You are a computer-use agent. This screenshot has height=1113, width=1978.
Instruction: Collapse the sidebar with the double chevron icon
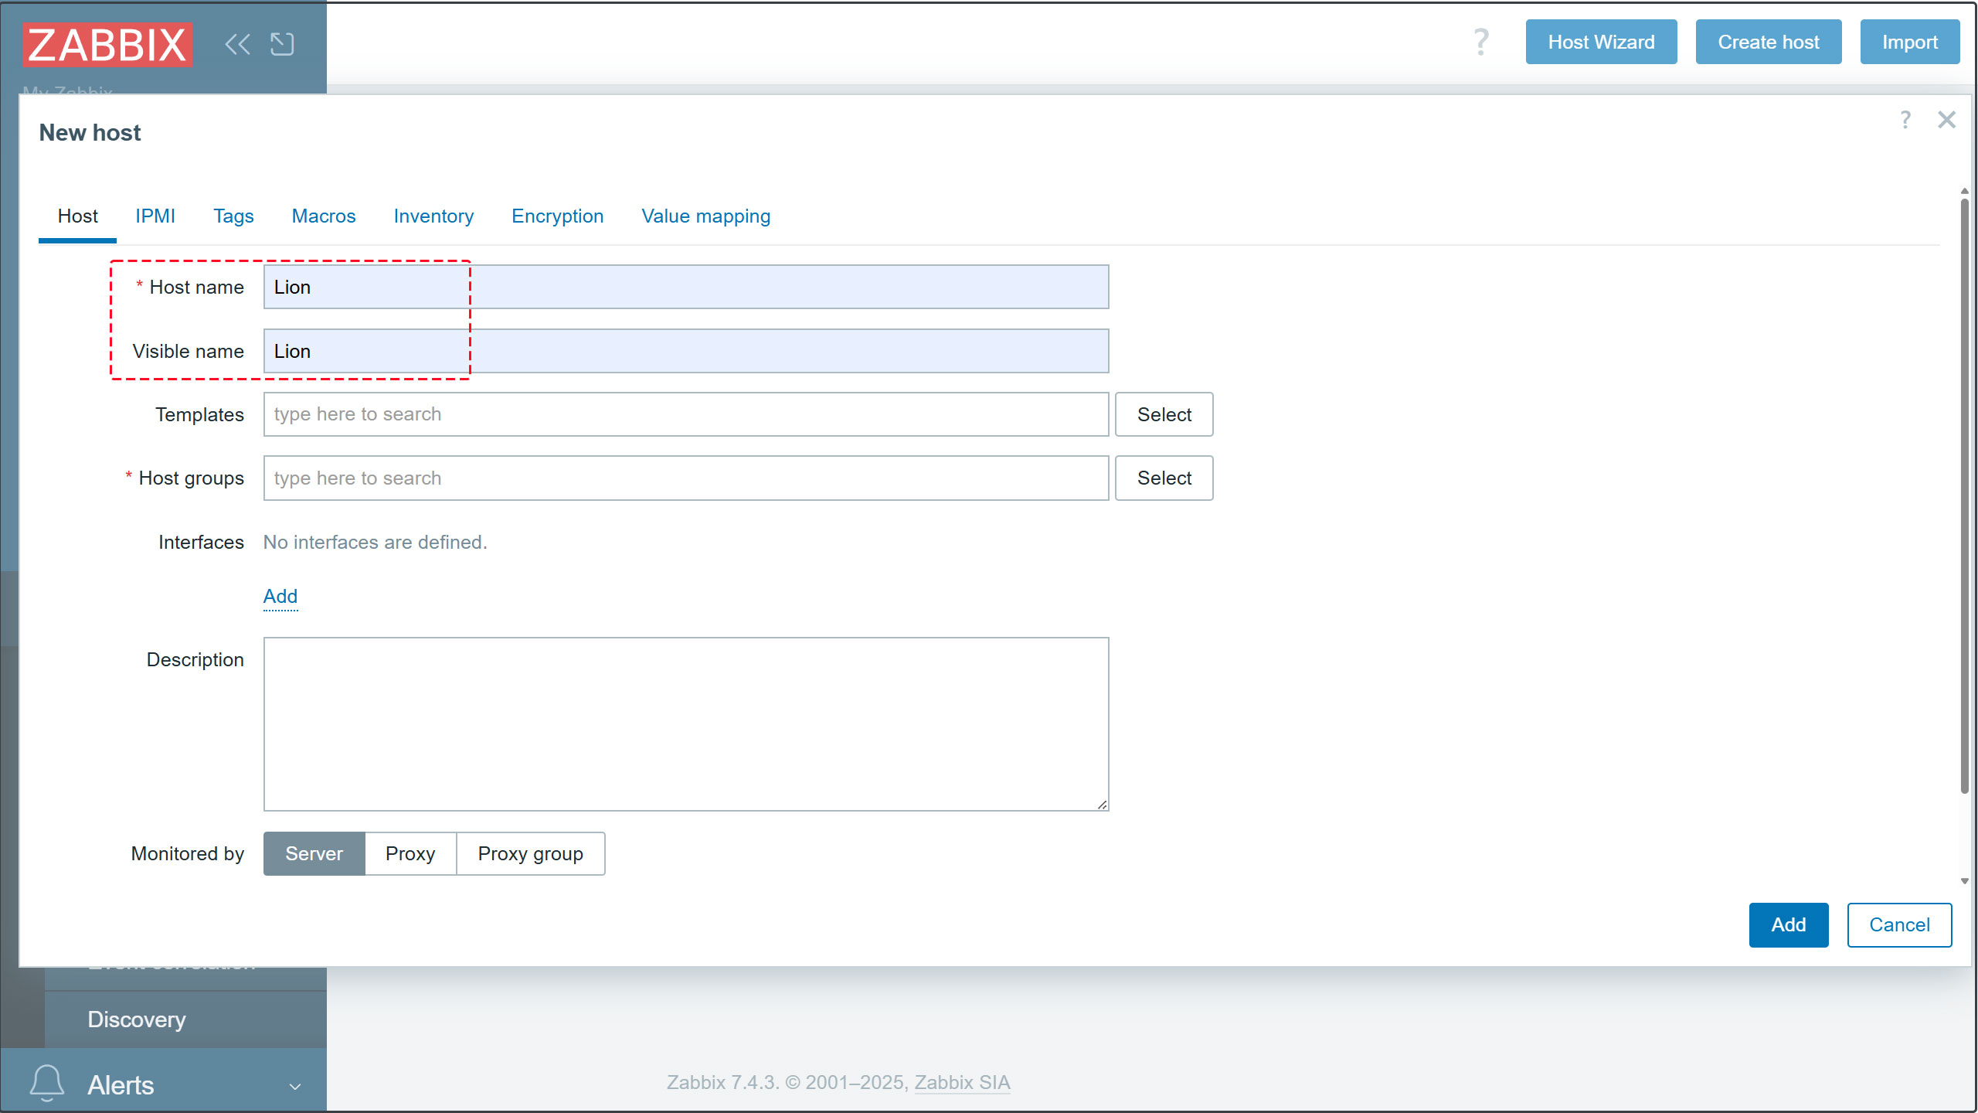coord(237,44)
